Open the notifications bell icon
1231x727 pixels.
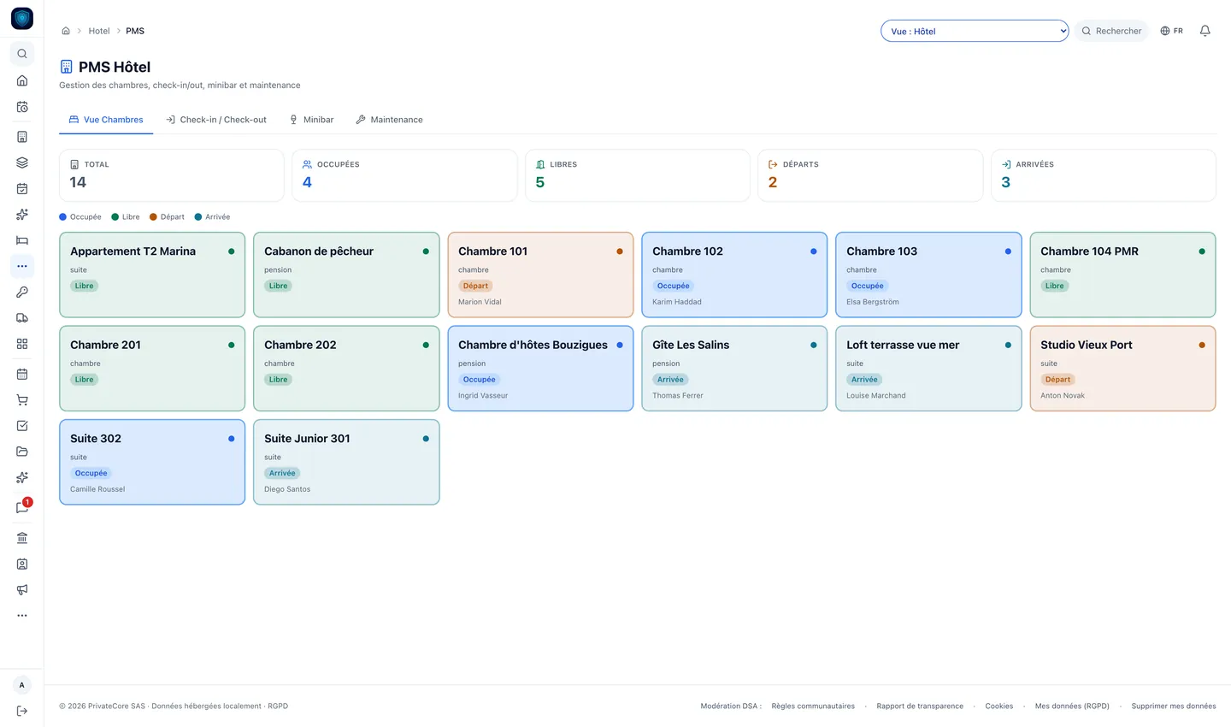(x=1205, y=31)
